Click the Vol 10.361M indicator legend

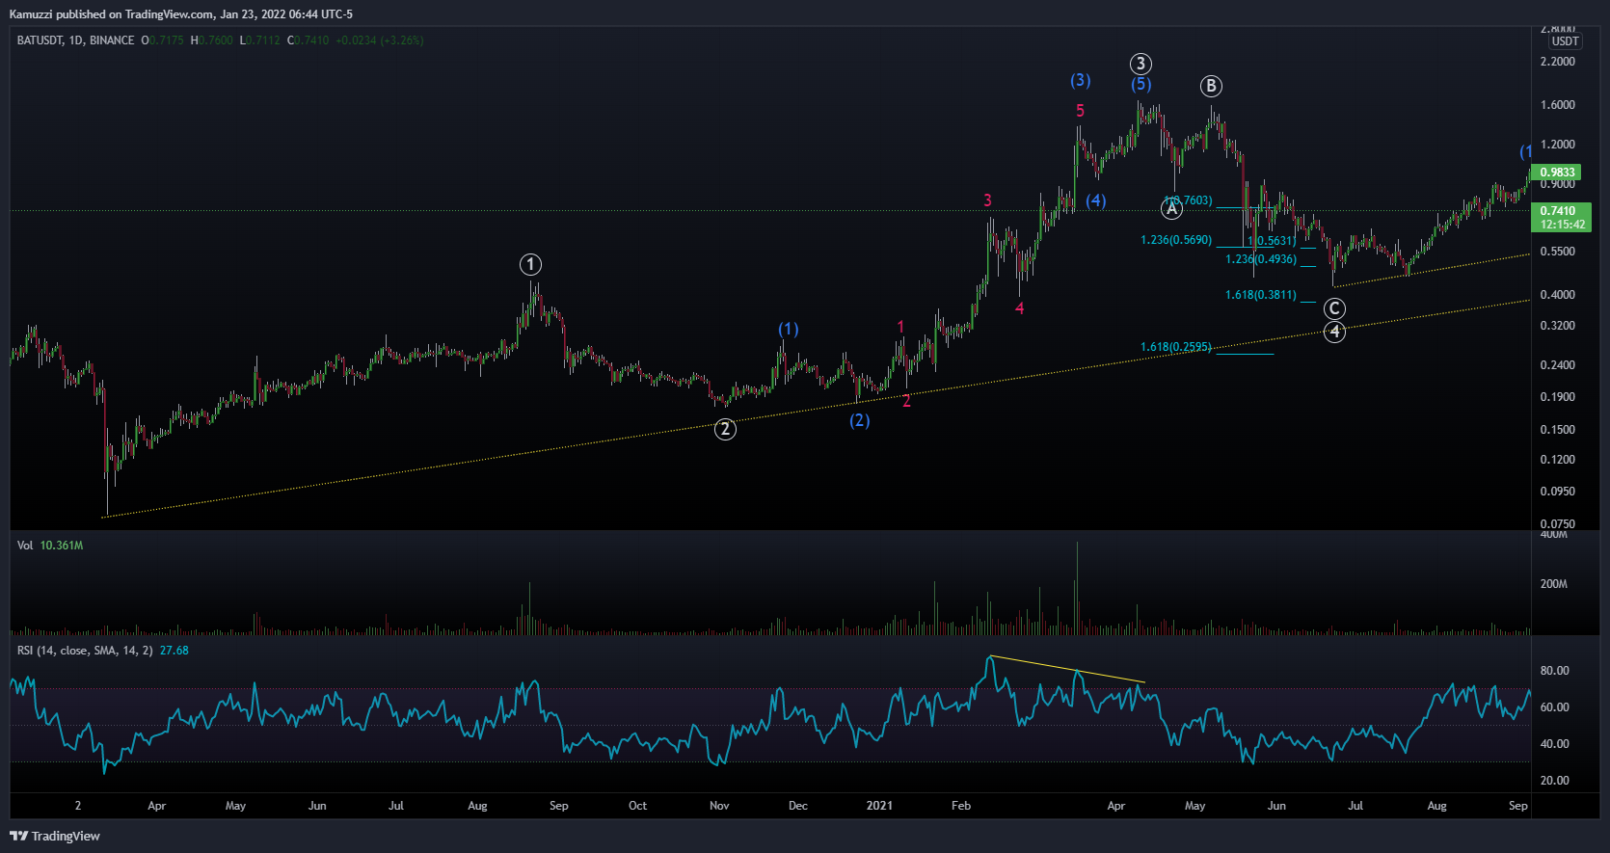point(50,546)
